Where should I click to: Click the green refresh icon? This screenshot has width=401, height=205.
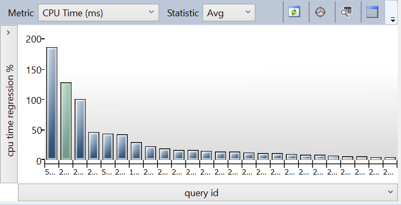pyautogui.click(x=294, y=12)
